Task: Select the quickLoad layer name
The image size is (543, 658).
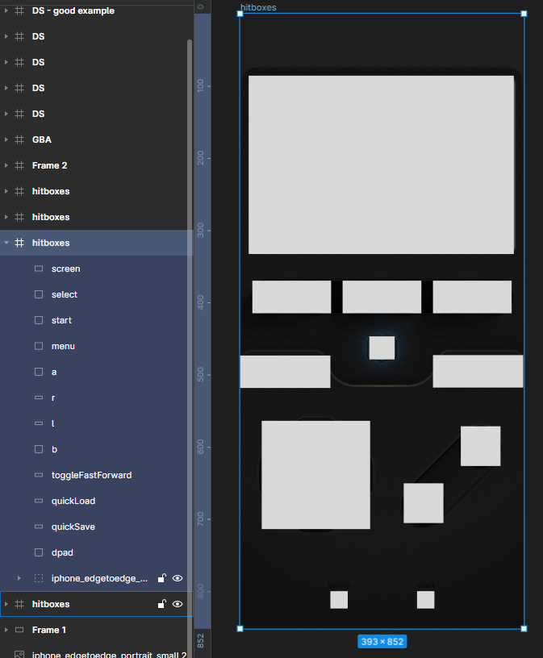Action: pyautogui.click(x=73, y=501)
